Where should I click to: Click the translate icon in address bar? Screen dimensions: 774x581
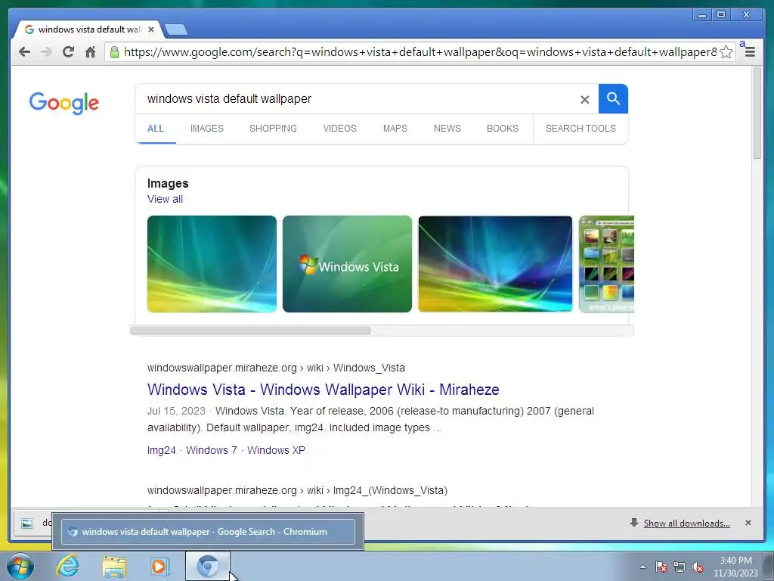pyautogui.click(x=742, y=45)
